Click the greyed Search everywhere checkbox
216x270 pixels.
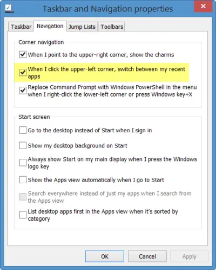(x=23, y=197)
